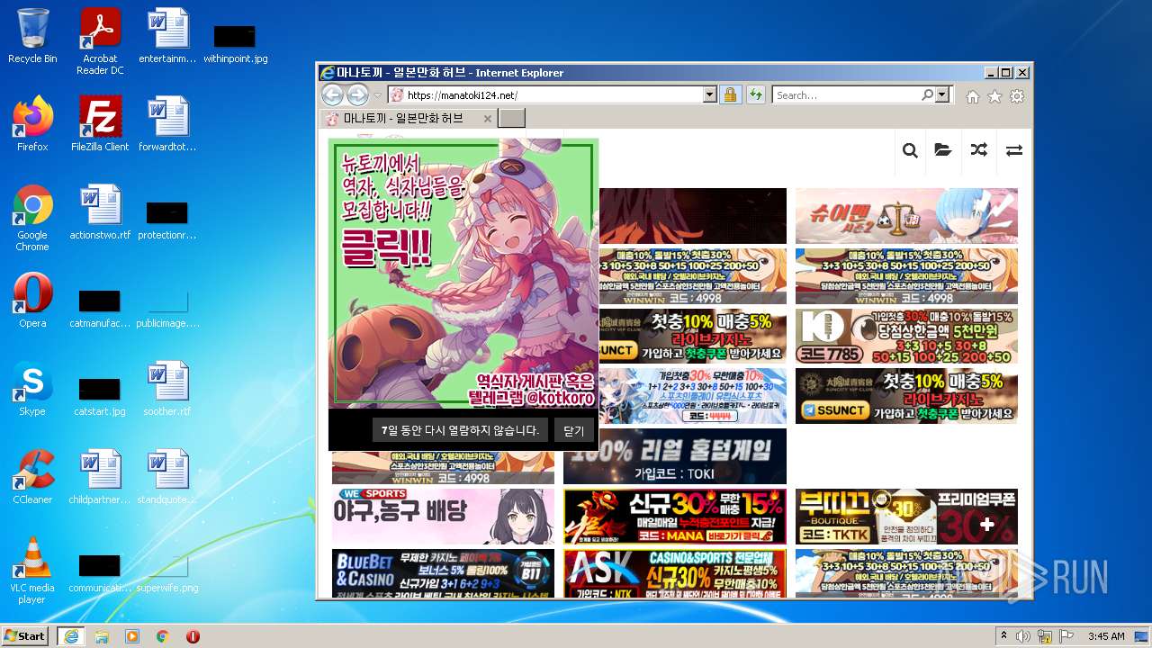Click the Action Center flag tray icon
The image size is (1152, 648).
tap(1066, 636)
